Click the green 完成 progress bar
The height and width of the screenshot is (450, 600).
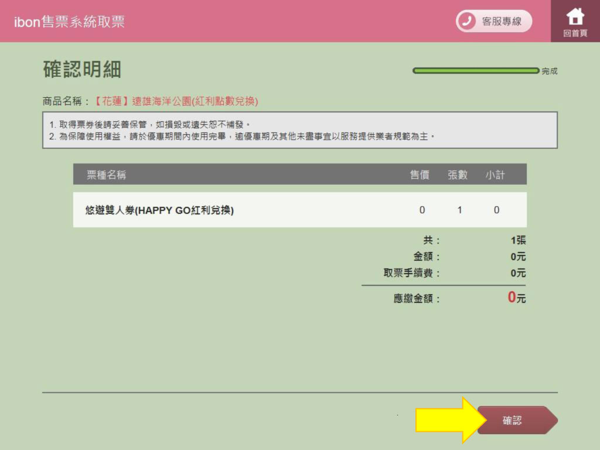click(476, 71)
